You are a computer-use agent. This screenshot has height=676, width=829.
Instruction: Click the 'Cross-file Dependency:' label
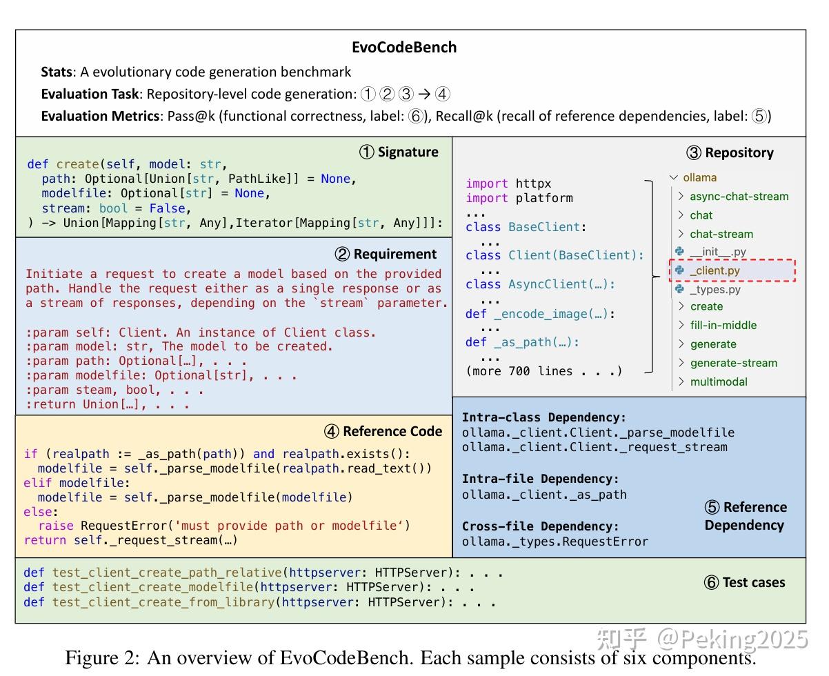pos(541,526)
